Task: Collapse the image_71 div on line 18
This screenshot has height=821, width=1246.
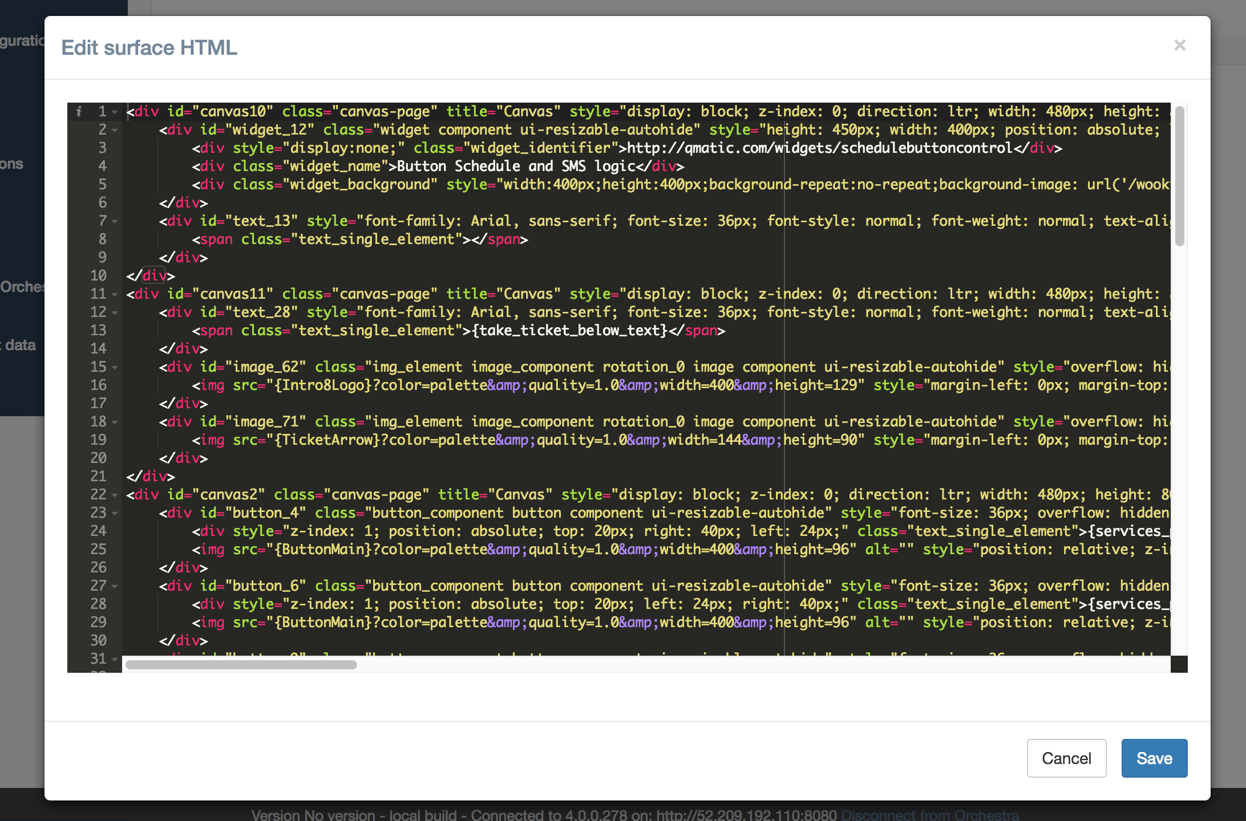Action: click(115, 422)
